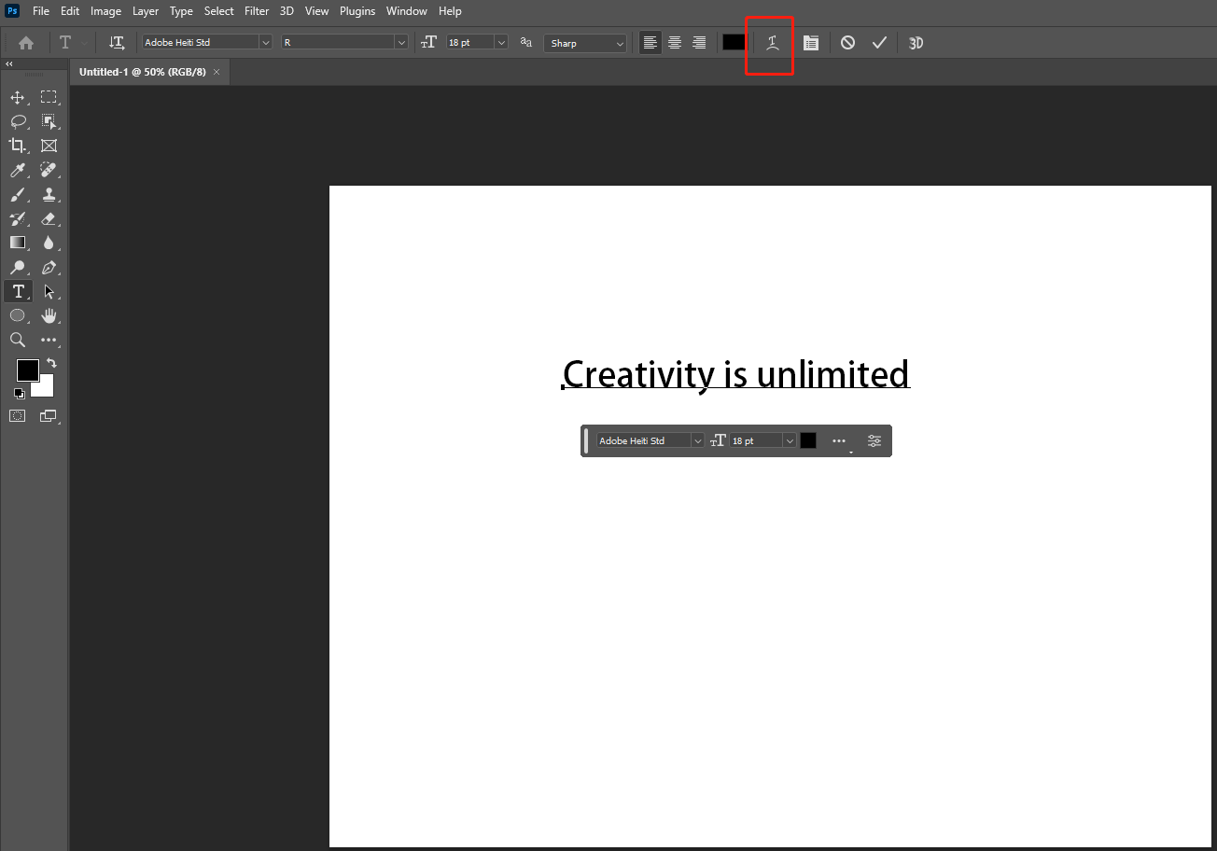1217x851 pixels.
Task: Switch to the Hand tool
Action: click(x=49, y=316)
